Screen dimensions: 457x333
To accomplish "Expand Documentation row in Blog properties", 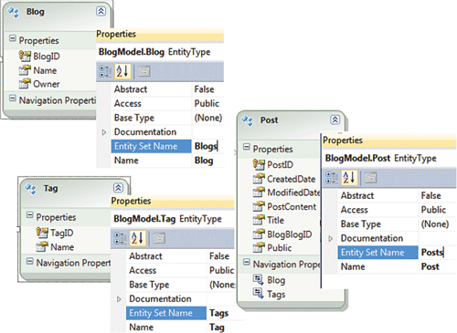I will pyautogui.click(x=104, y=132).
